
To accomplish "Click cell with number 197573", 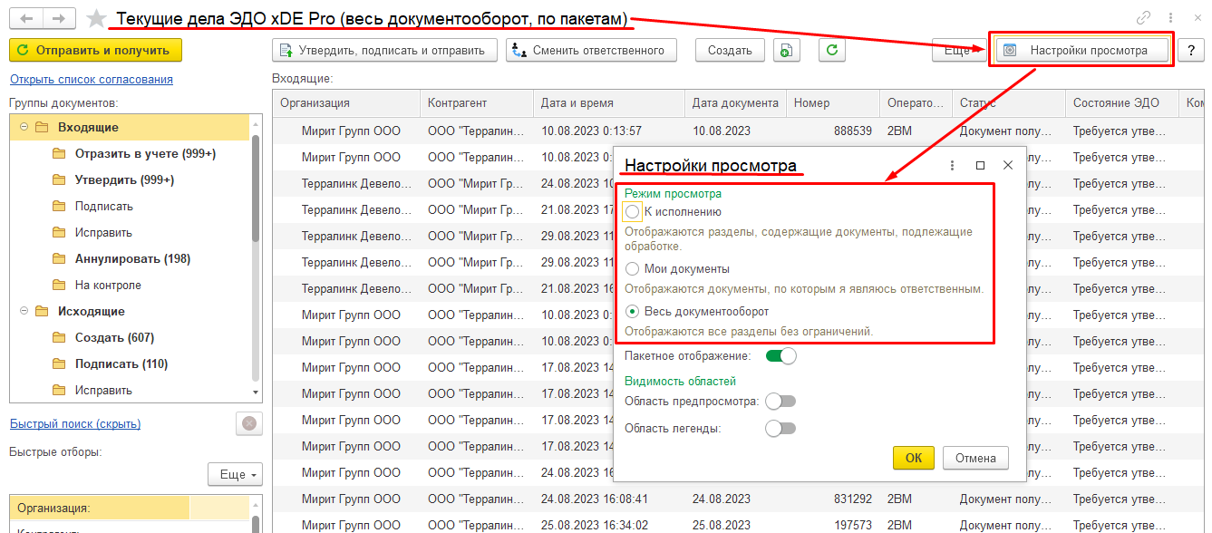I will point(852,525).
